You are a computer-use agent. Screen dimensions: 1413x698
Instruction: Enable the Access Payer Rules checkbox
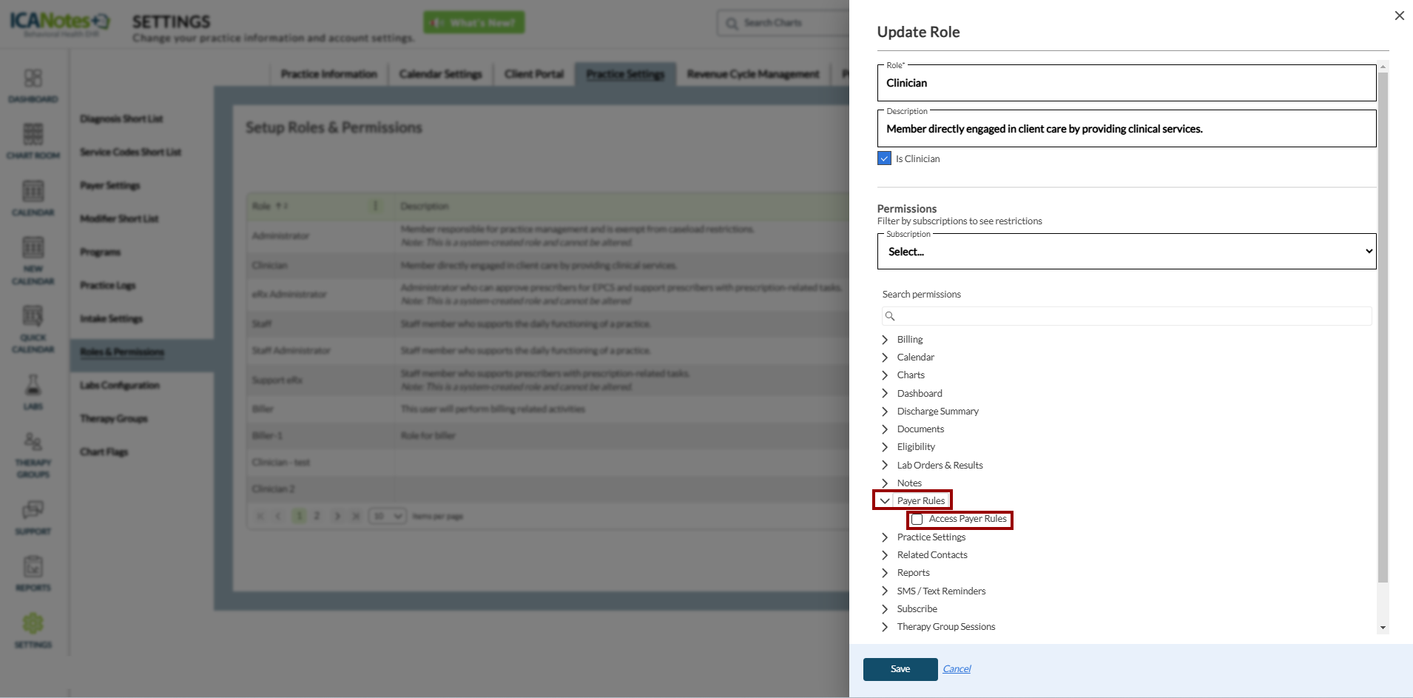pyautogui.click(x=917, y=520)
